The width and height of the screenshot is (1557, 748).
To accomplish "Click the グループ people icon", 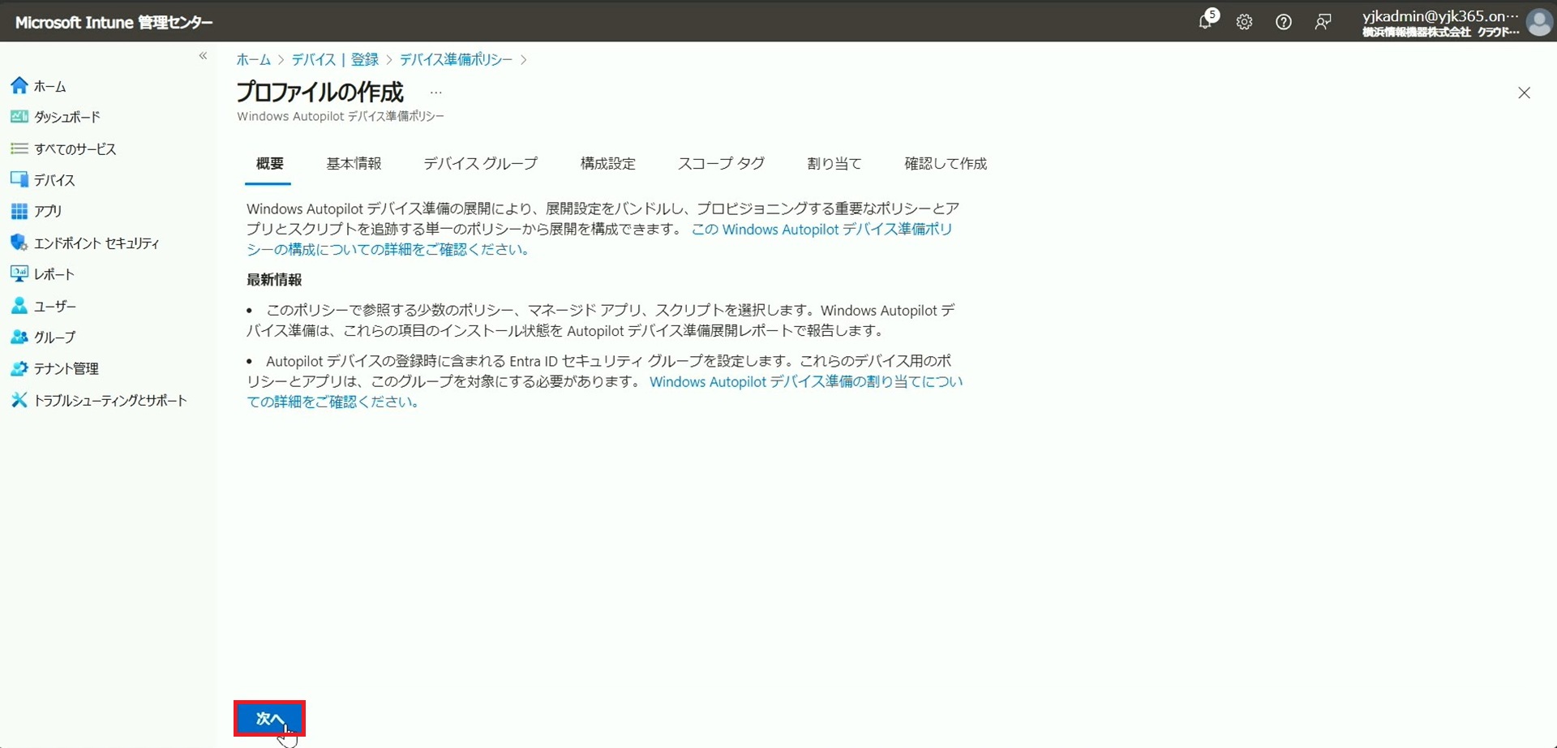I will pyautogui.click(x=19, y=337).
